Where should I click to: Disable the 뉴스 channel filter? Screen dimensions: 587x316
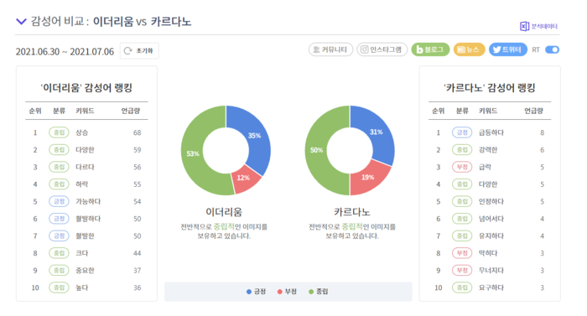pyautogui.click(x=469, y=49)
